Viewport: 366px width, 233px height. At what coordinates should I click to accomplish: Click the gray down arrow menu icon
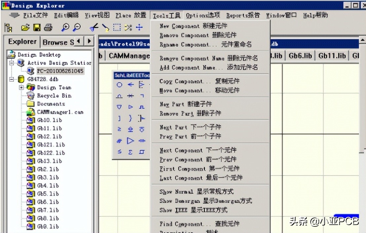point(14,15)
